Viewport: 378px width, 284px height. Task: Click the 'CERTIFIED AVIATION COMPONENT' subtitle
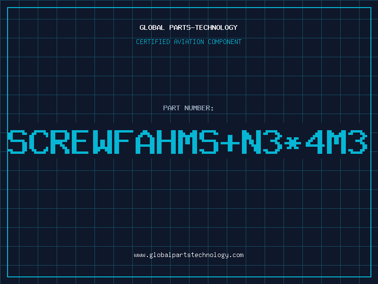189,42
